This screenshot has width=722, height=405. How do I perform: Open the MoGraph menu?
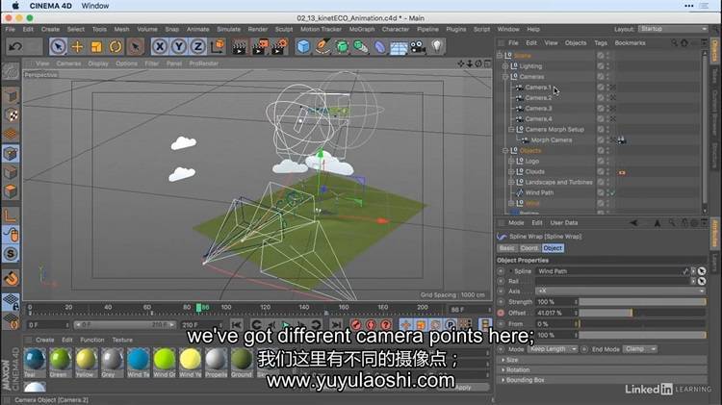click(362, 29)
